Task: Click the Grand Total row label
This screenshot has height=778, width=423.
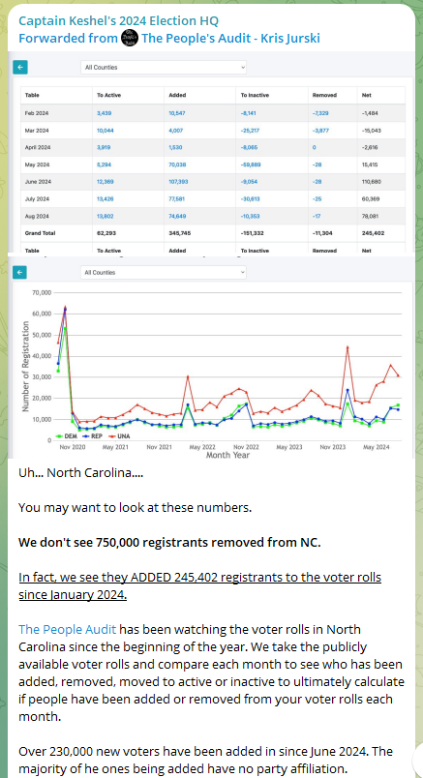Action: tap(40, 233)
